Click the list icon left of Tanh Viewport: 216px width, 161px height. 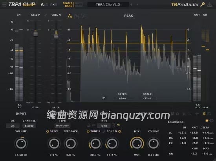89,125
